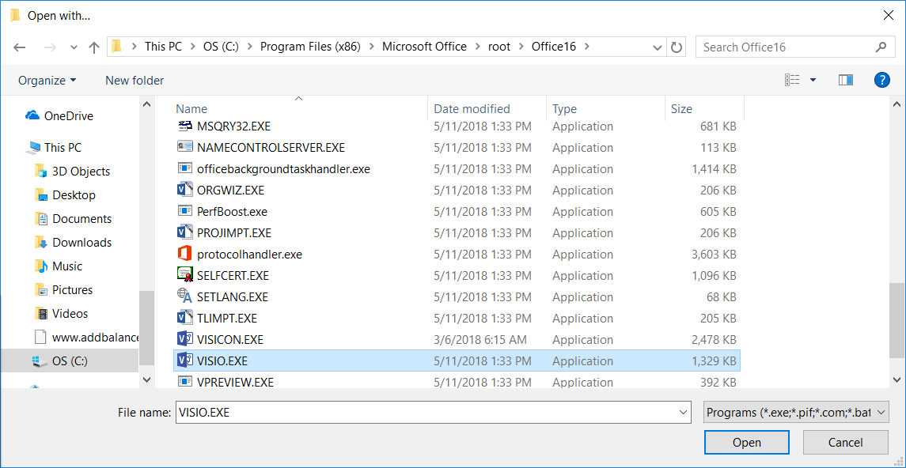
Task: Select the www.addbalance file in sidebar
Action: coord(86,337)
